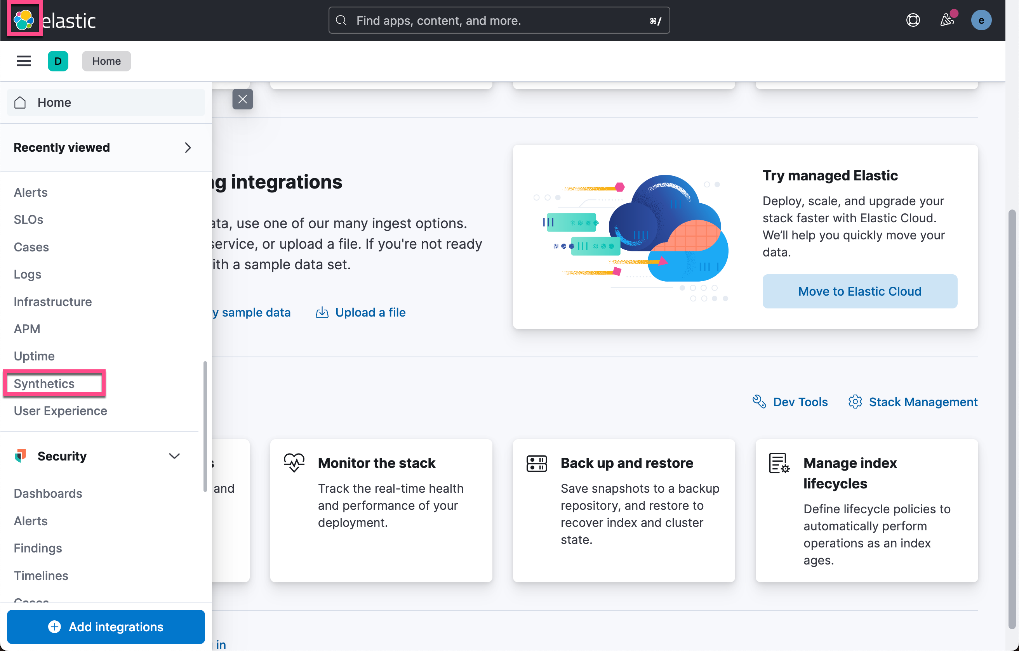The width and height of the screenshot is (1019, 651).
Task: Click the green D space avatar
Action: pyautogui.click(x=58, y=61)
